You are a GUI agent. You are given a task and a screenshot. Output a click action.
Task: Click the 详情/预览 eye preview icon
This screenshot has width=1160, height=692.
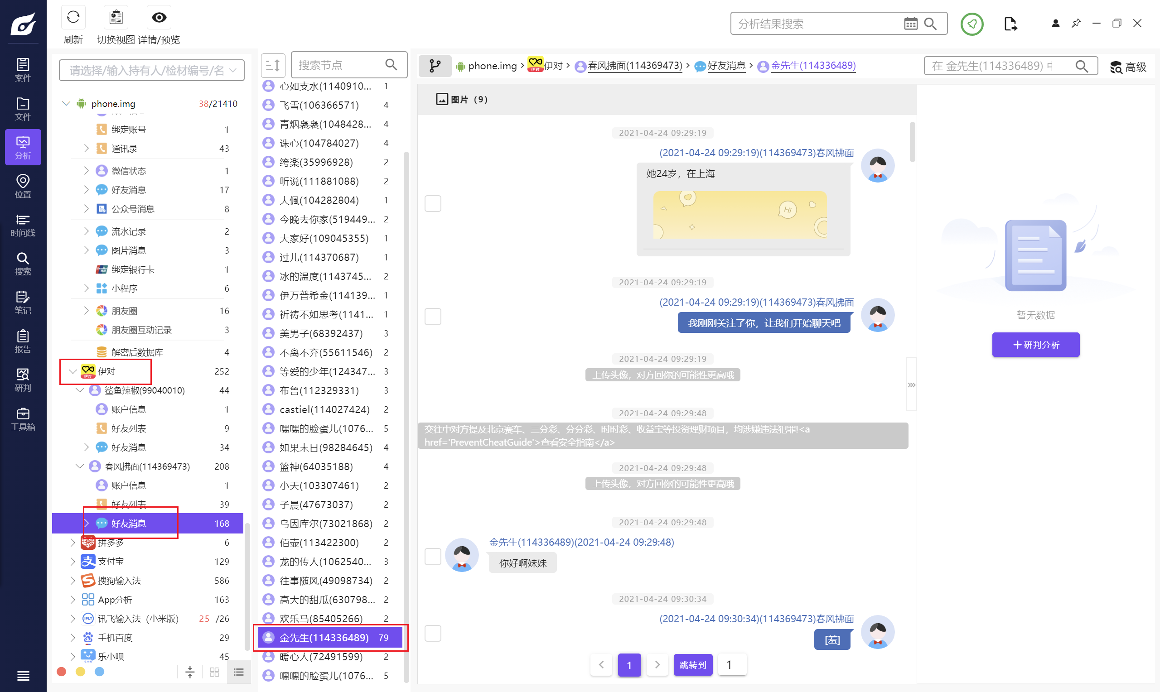158,17
